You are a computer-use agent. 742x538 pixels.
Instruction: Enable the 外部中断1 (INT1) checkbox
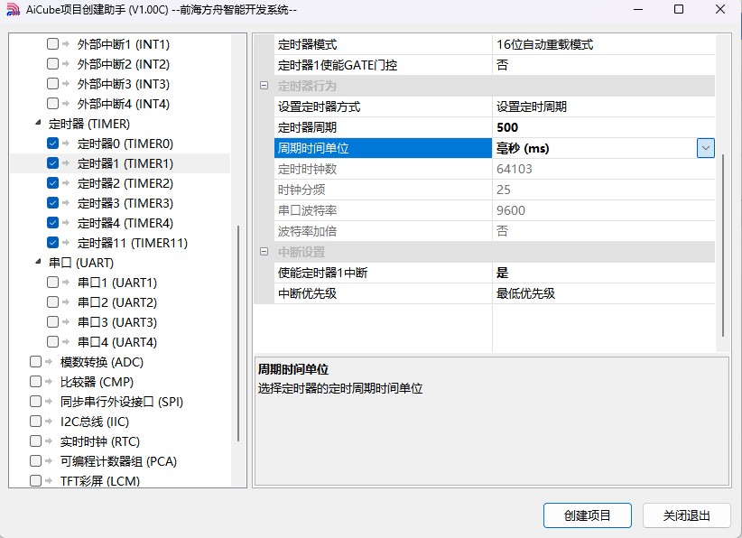pyautogui.click(x=52, y=44)
